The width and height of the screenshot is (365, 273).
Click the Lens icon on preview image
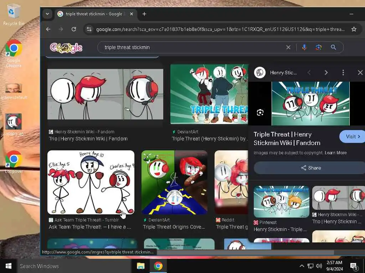(x=260, y=113)
